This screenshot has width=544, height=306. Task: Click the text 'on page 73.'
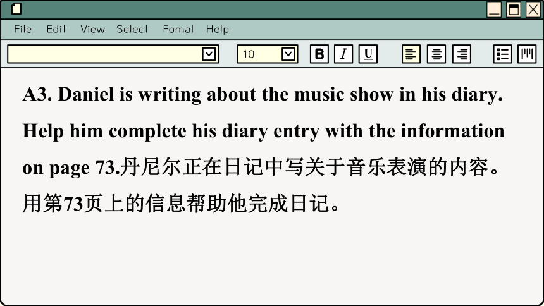[x=71, y=168]
